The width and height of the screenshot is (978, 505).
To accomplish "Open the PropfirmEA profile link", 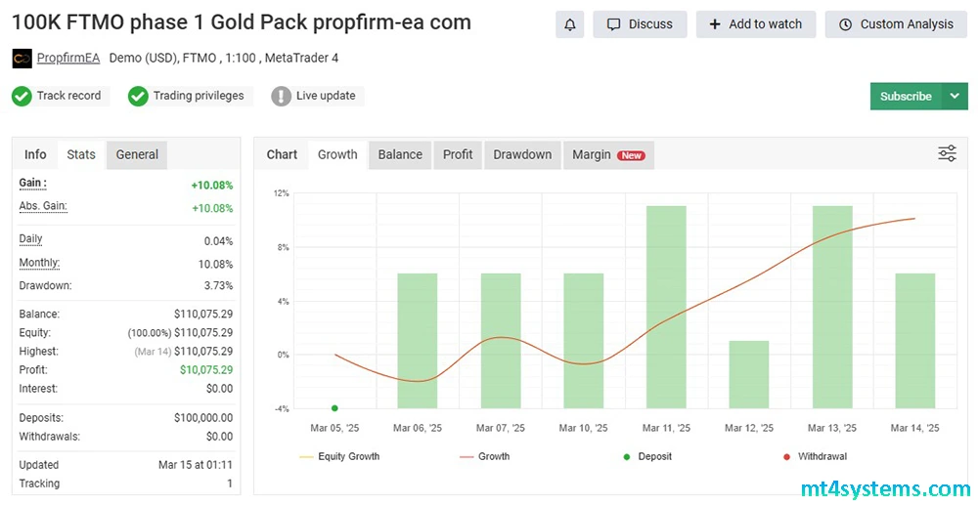I will [x=68, y=59].
